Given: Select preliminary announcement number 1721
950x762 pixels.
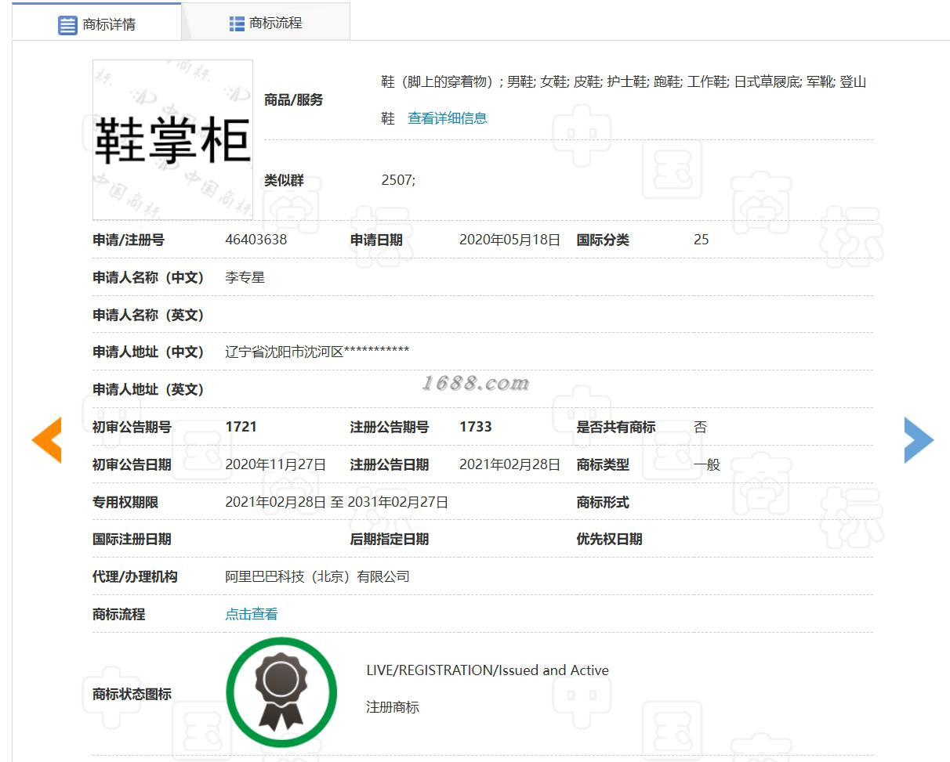Looking at the screenshot, I should click(x=241, y=427).
